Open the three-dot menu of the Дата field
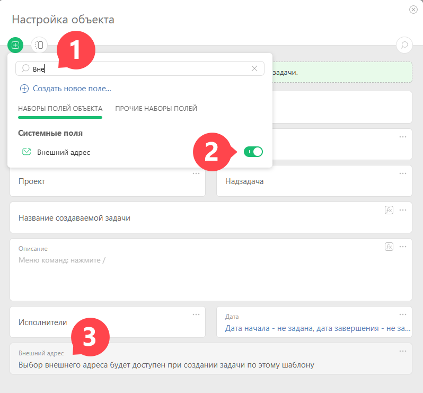This screenshot has width=423, height=393. point(403,315)
